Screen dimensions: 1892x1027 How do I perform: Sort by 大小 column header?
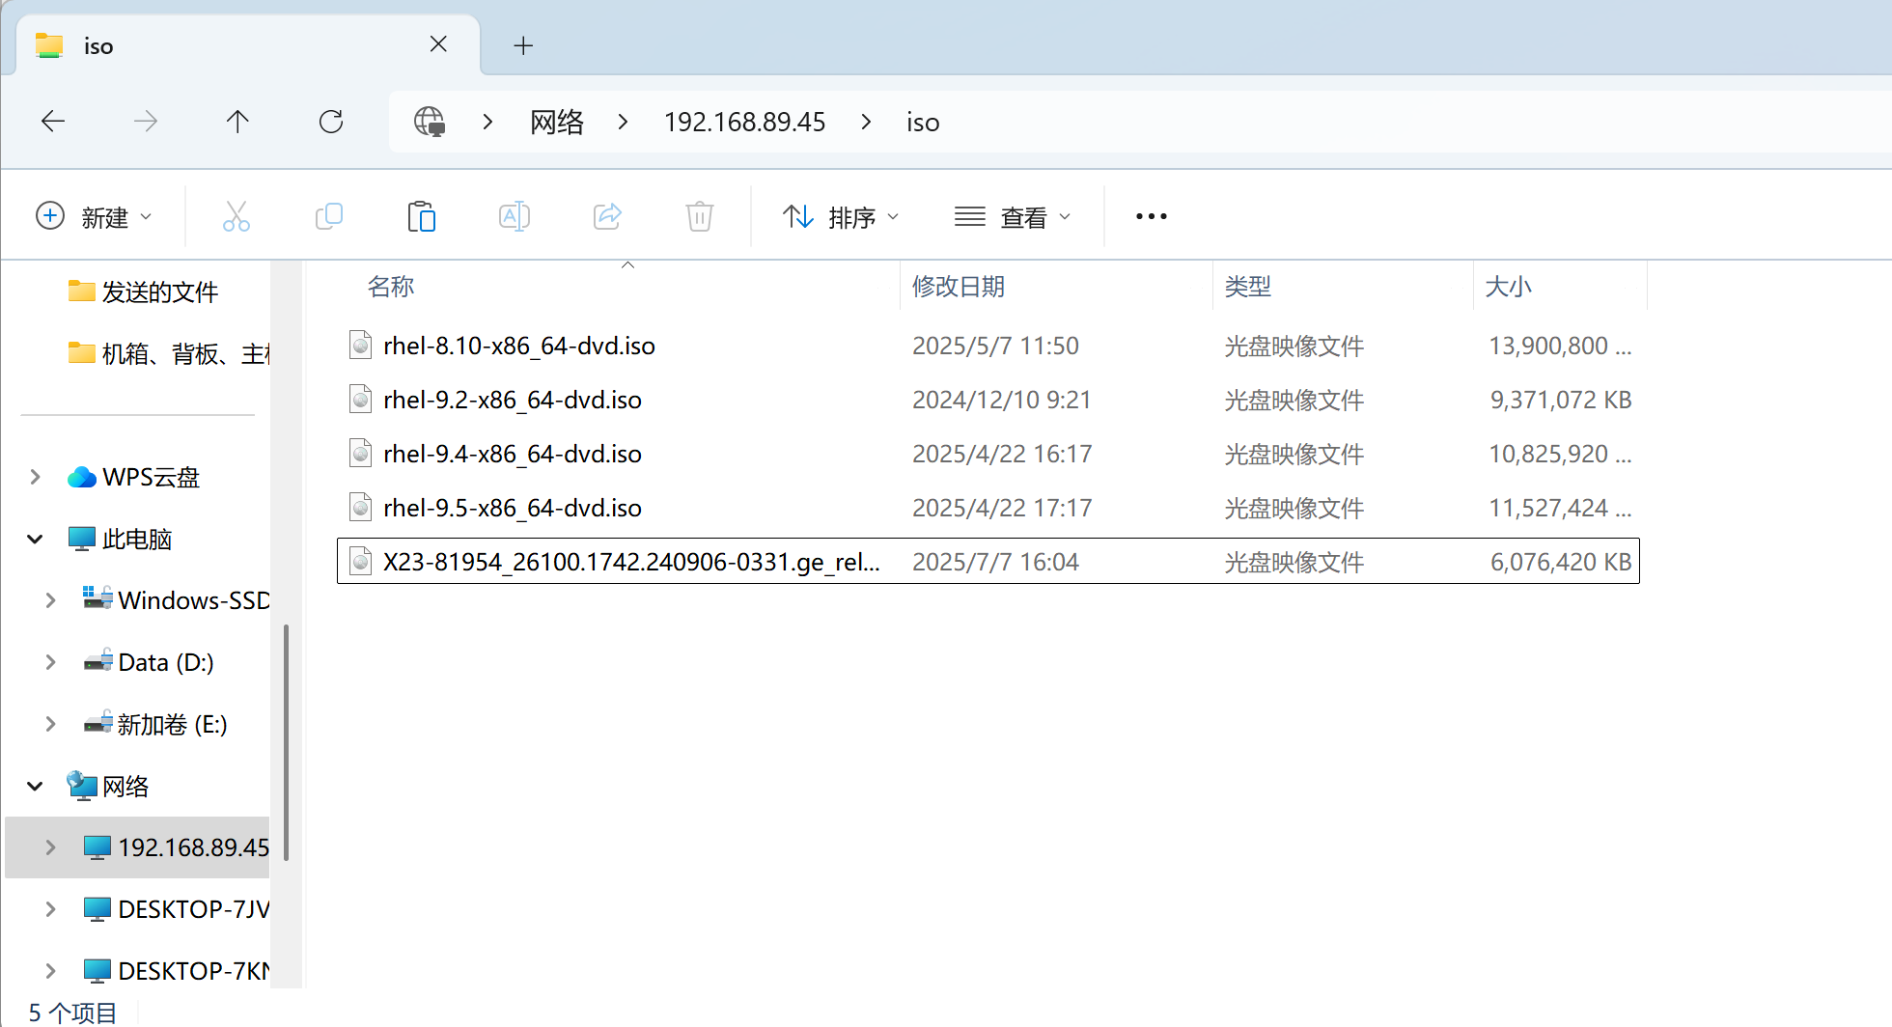[1509, 287]
